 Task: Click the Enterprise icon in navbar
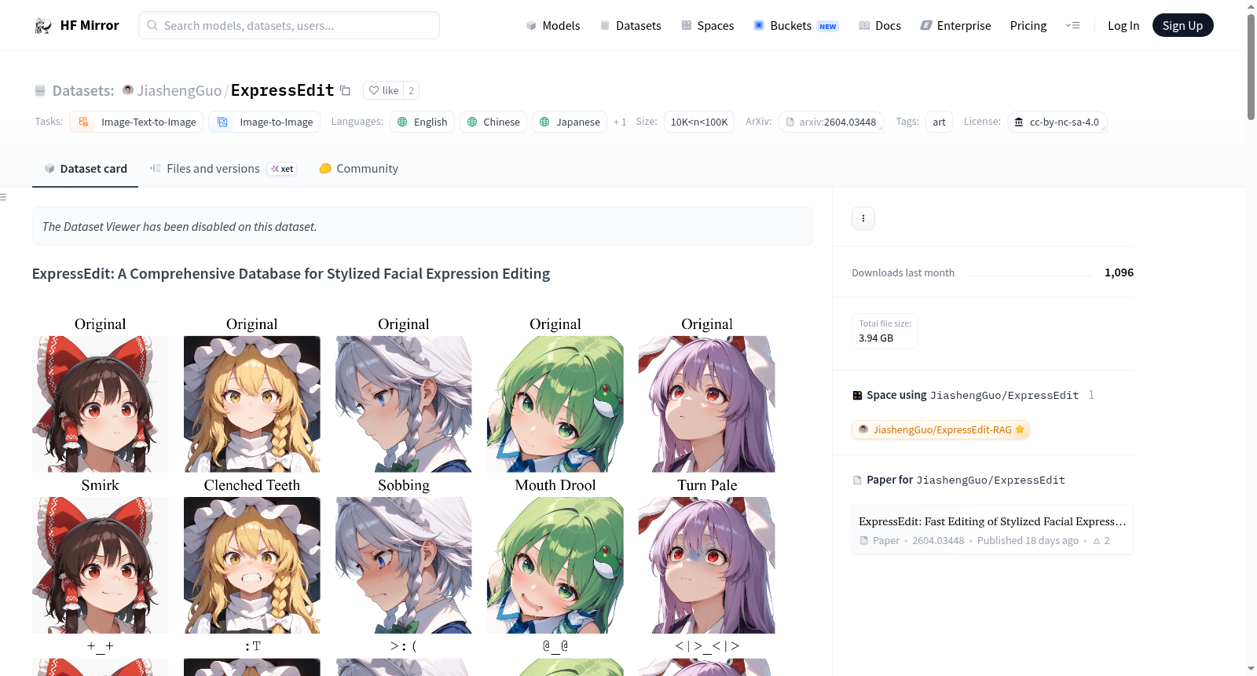tap(926, 26)
